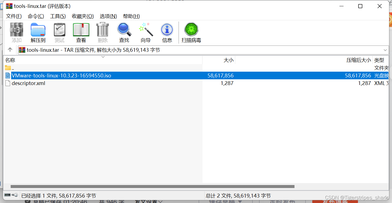Click the 解压到 (Extract to) icon
Image resolution: width=392 pixels, height=203 pixels.
coord(38,32)
